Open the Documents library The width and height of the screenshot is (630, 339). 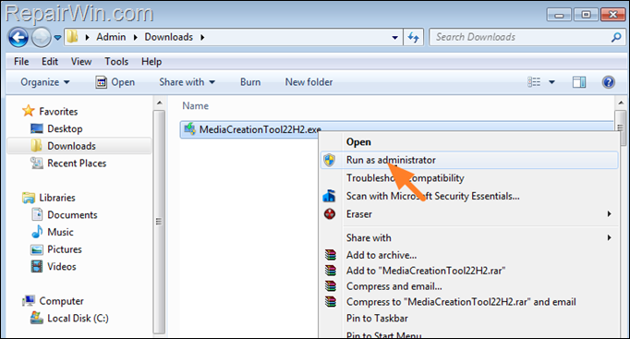[72, 215]
